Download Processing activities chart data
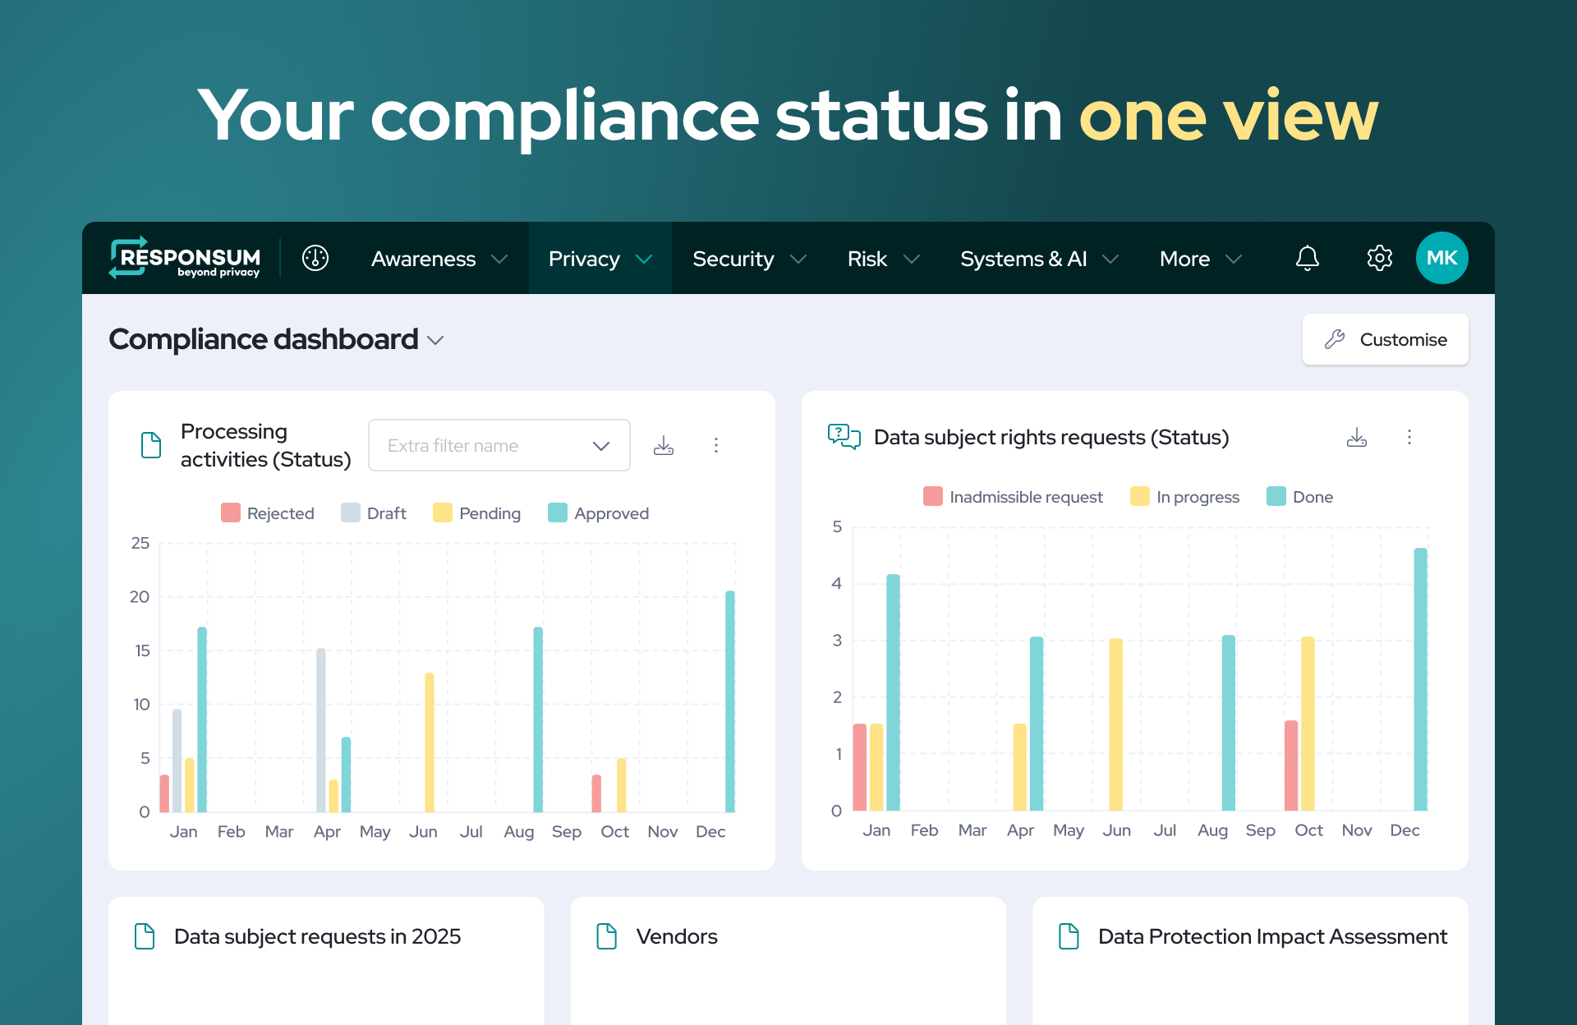 point(664,445)
